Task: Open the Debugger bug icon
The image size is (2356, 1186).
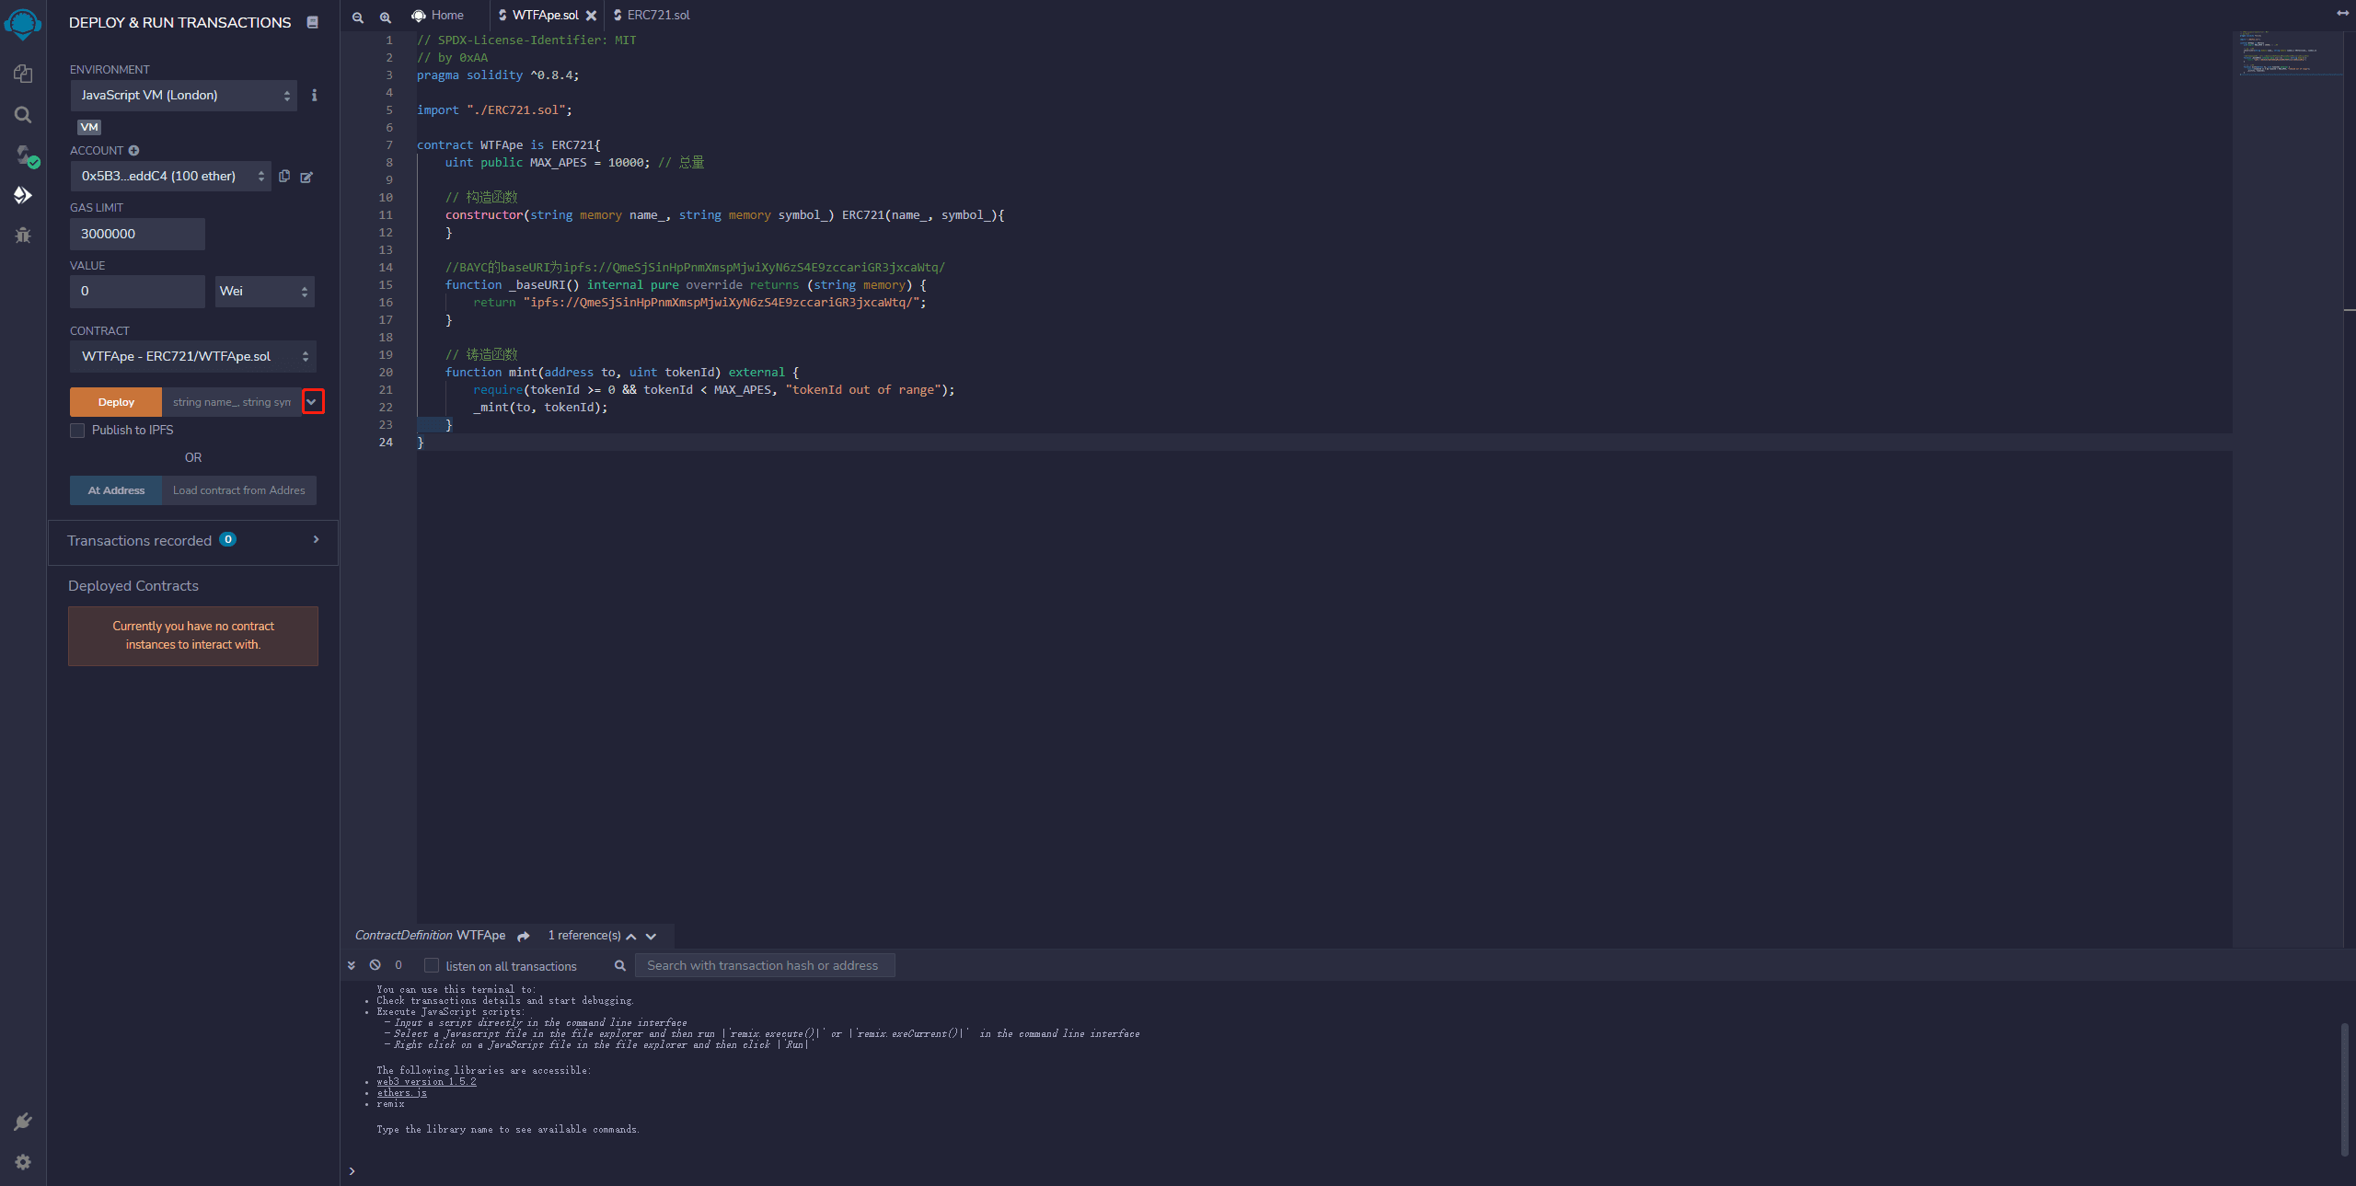Action: tap(23, 236)
